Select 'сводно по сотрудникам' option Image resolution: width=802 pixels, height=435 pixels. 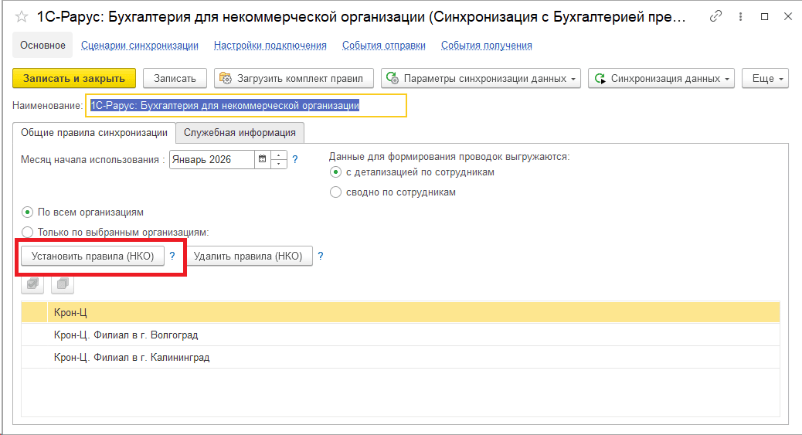(x=335, y=192)
